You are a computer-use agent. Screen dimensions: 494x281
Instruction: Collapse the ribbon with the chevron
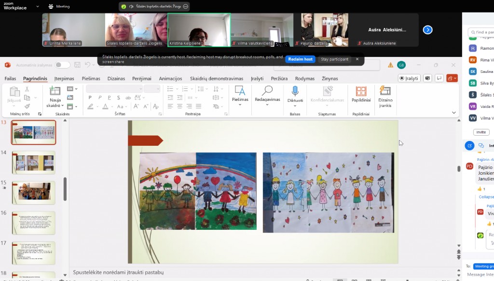pyautogui.click(x=453, y=112)
